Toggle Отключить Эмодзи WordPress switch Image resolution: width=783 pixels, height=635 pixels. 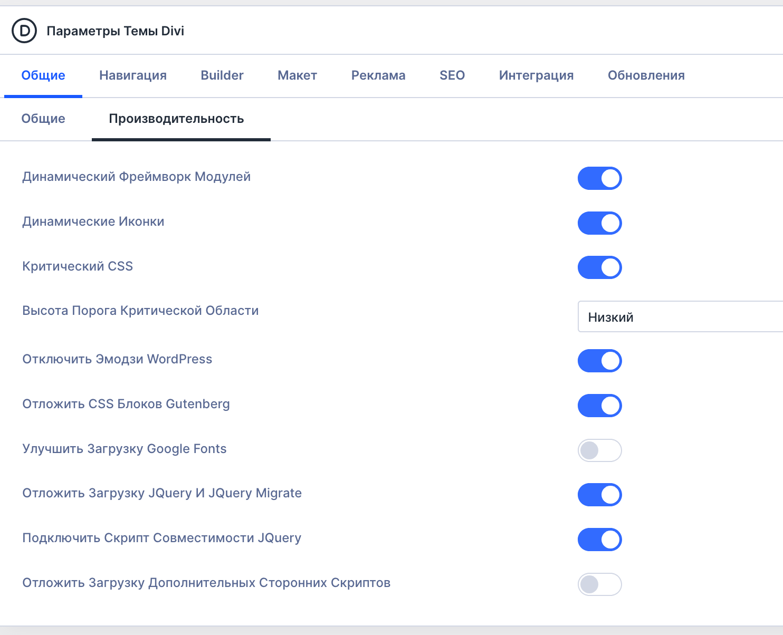coord(599,361)
